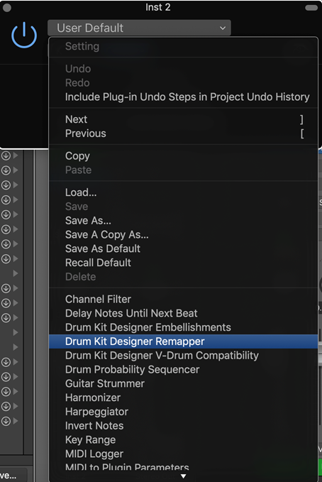Select Previous setting menu item

tap(184, 133)
